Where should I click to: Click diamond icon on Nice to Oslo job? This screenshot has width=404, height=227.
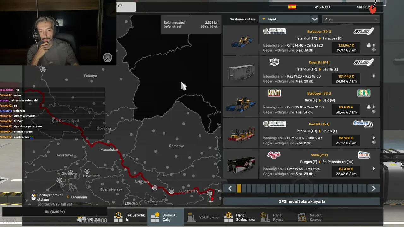pos(374,112)
